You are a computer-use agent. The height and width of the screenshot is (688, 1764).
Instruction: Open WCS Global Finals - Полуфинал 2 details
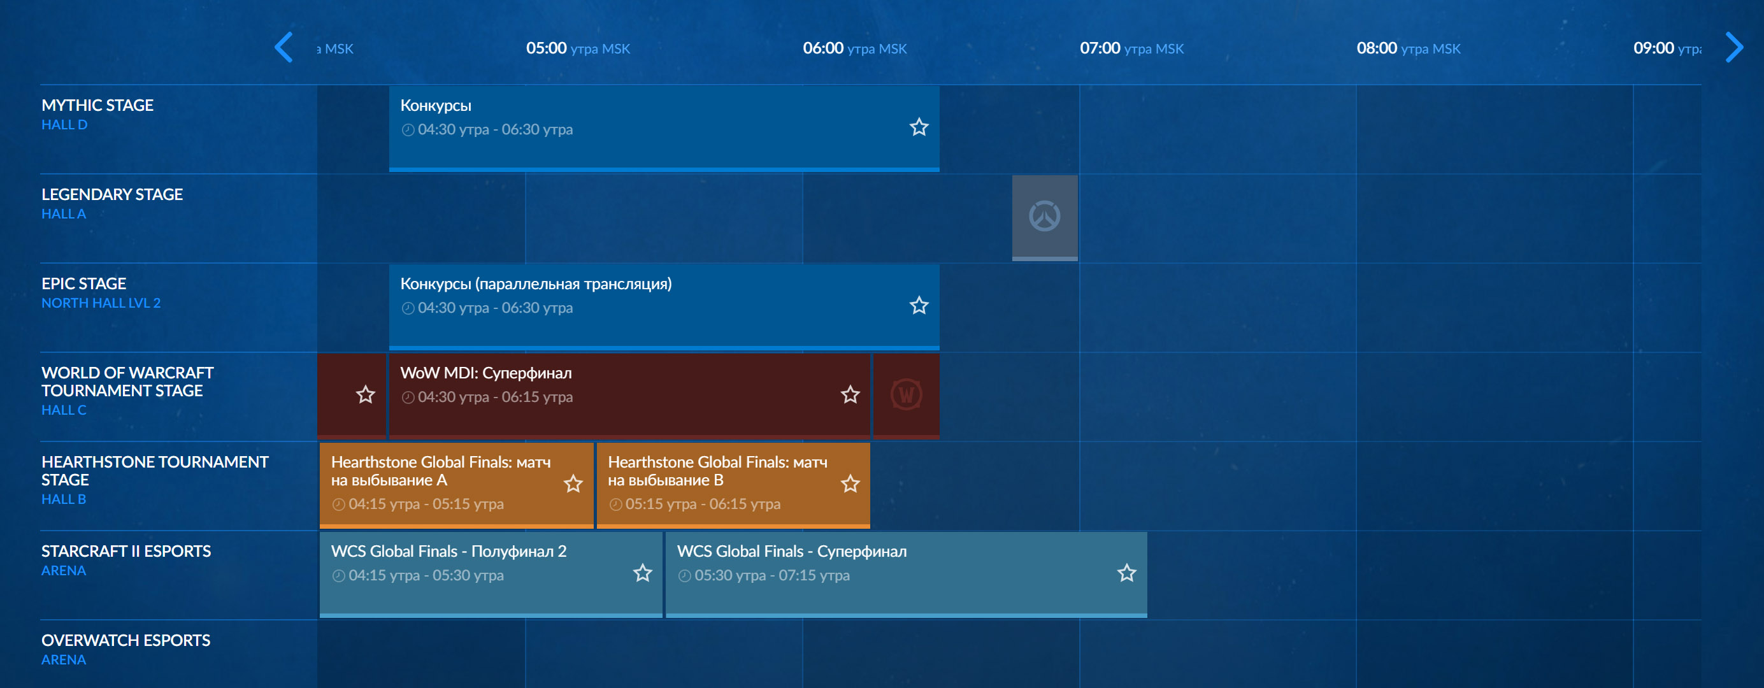click(491, 575)
